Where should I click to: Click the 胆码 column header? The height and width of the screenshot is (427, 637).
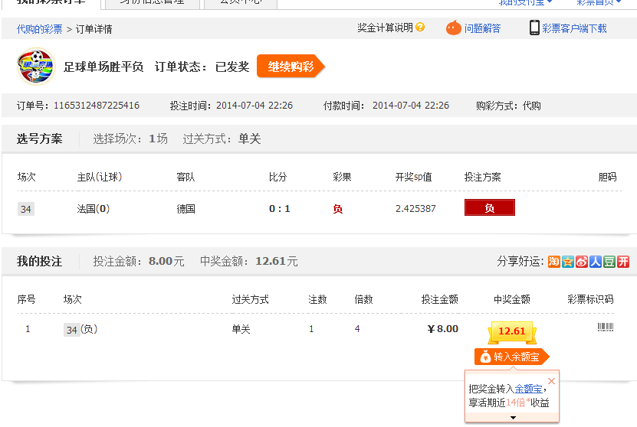coord(607,178)
